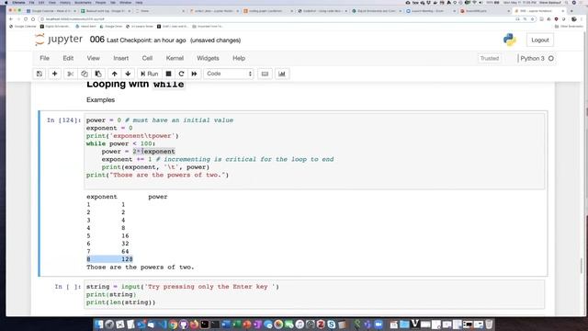Viewport: 588px width, 331px height.
Task: Open Zoom from the dock
Action: 379,325
